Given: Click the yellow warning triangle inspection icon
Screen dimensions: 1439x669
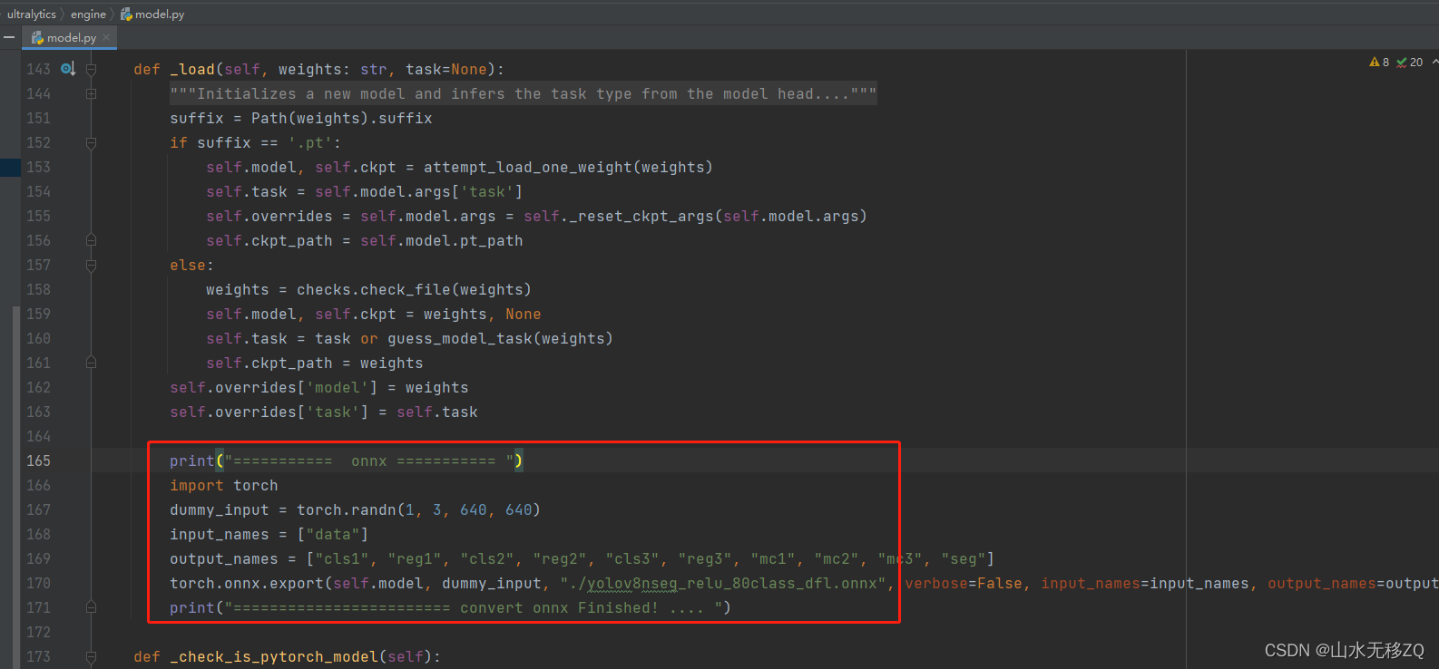Looking at the screenshot, I should point(1374,63).
